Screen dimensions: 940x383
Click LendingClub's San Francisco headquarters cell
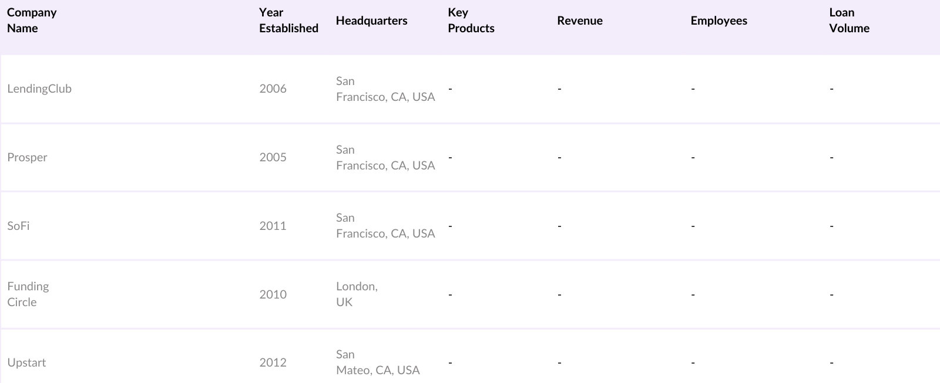point(385,89)
